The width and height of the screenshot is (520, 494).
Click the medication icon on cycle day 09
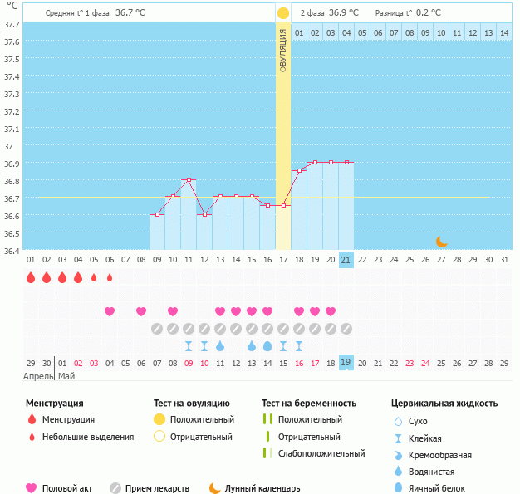(x=157, y=329)
